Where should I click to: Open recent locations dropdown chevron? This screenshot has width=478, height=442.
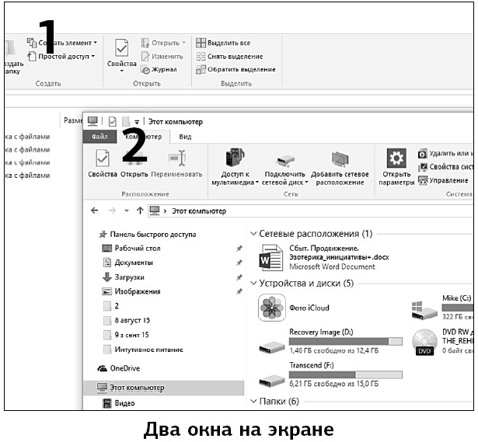[x=127, y=211]
